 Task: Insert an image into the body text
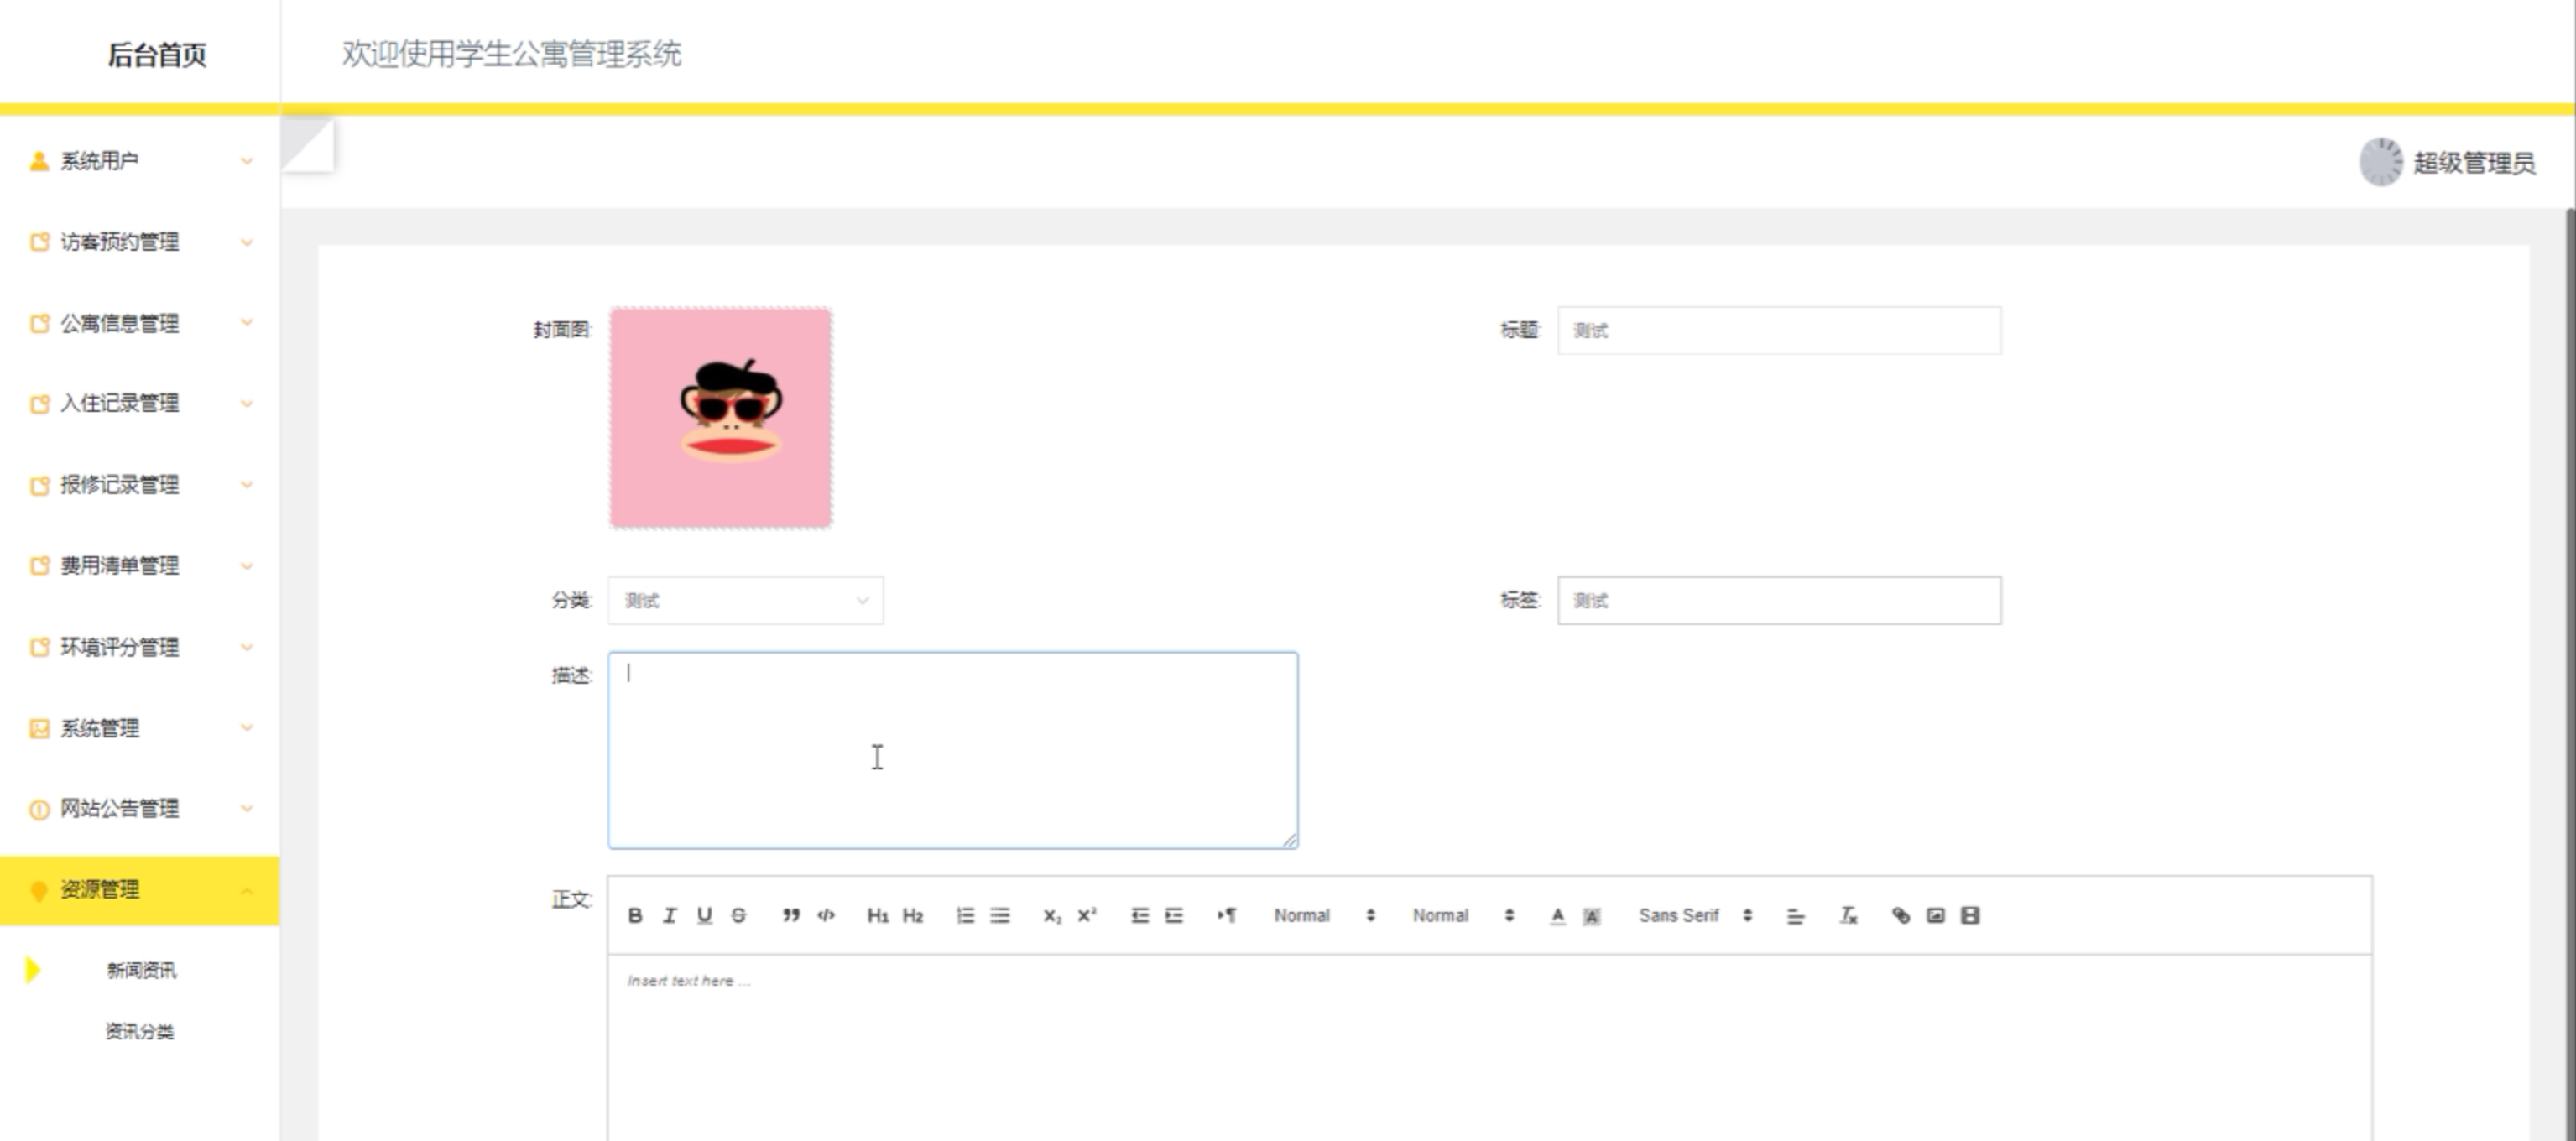point(1935,915)
